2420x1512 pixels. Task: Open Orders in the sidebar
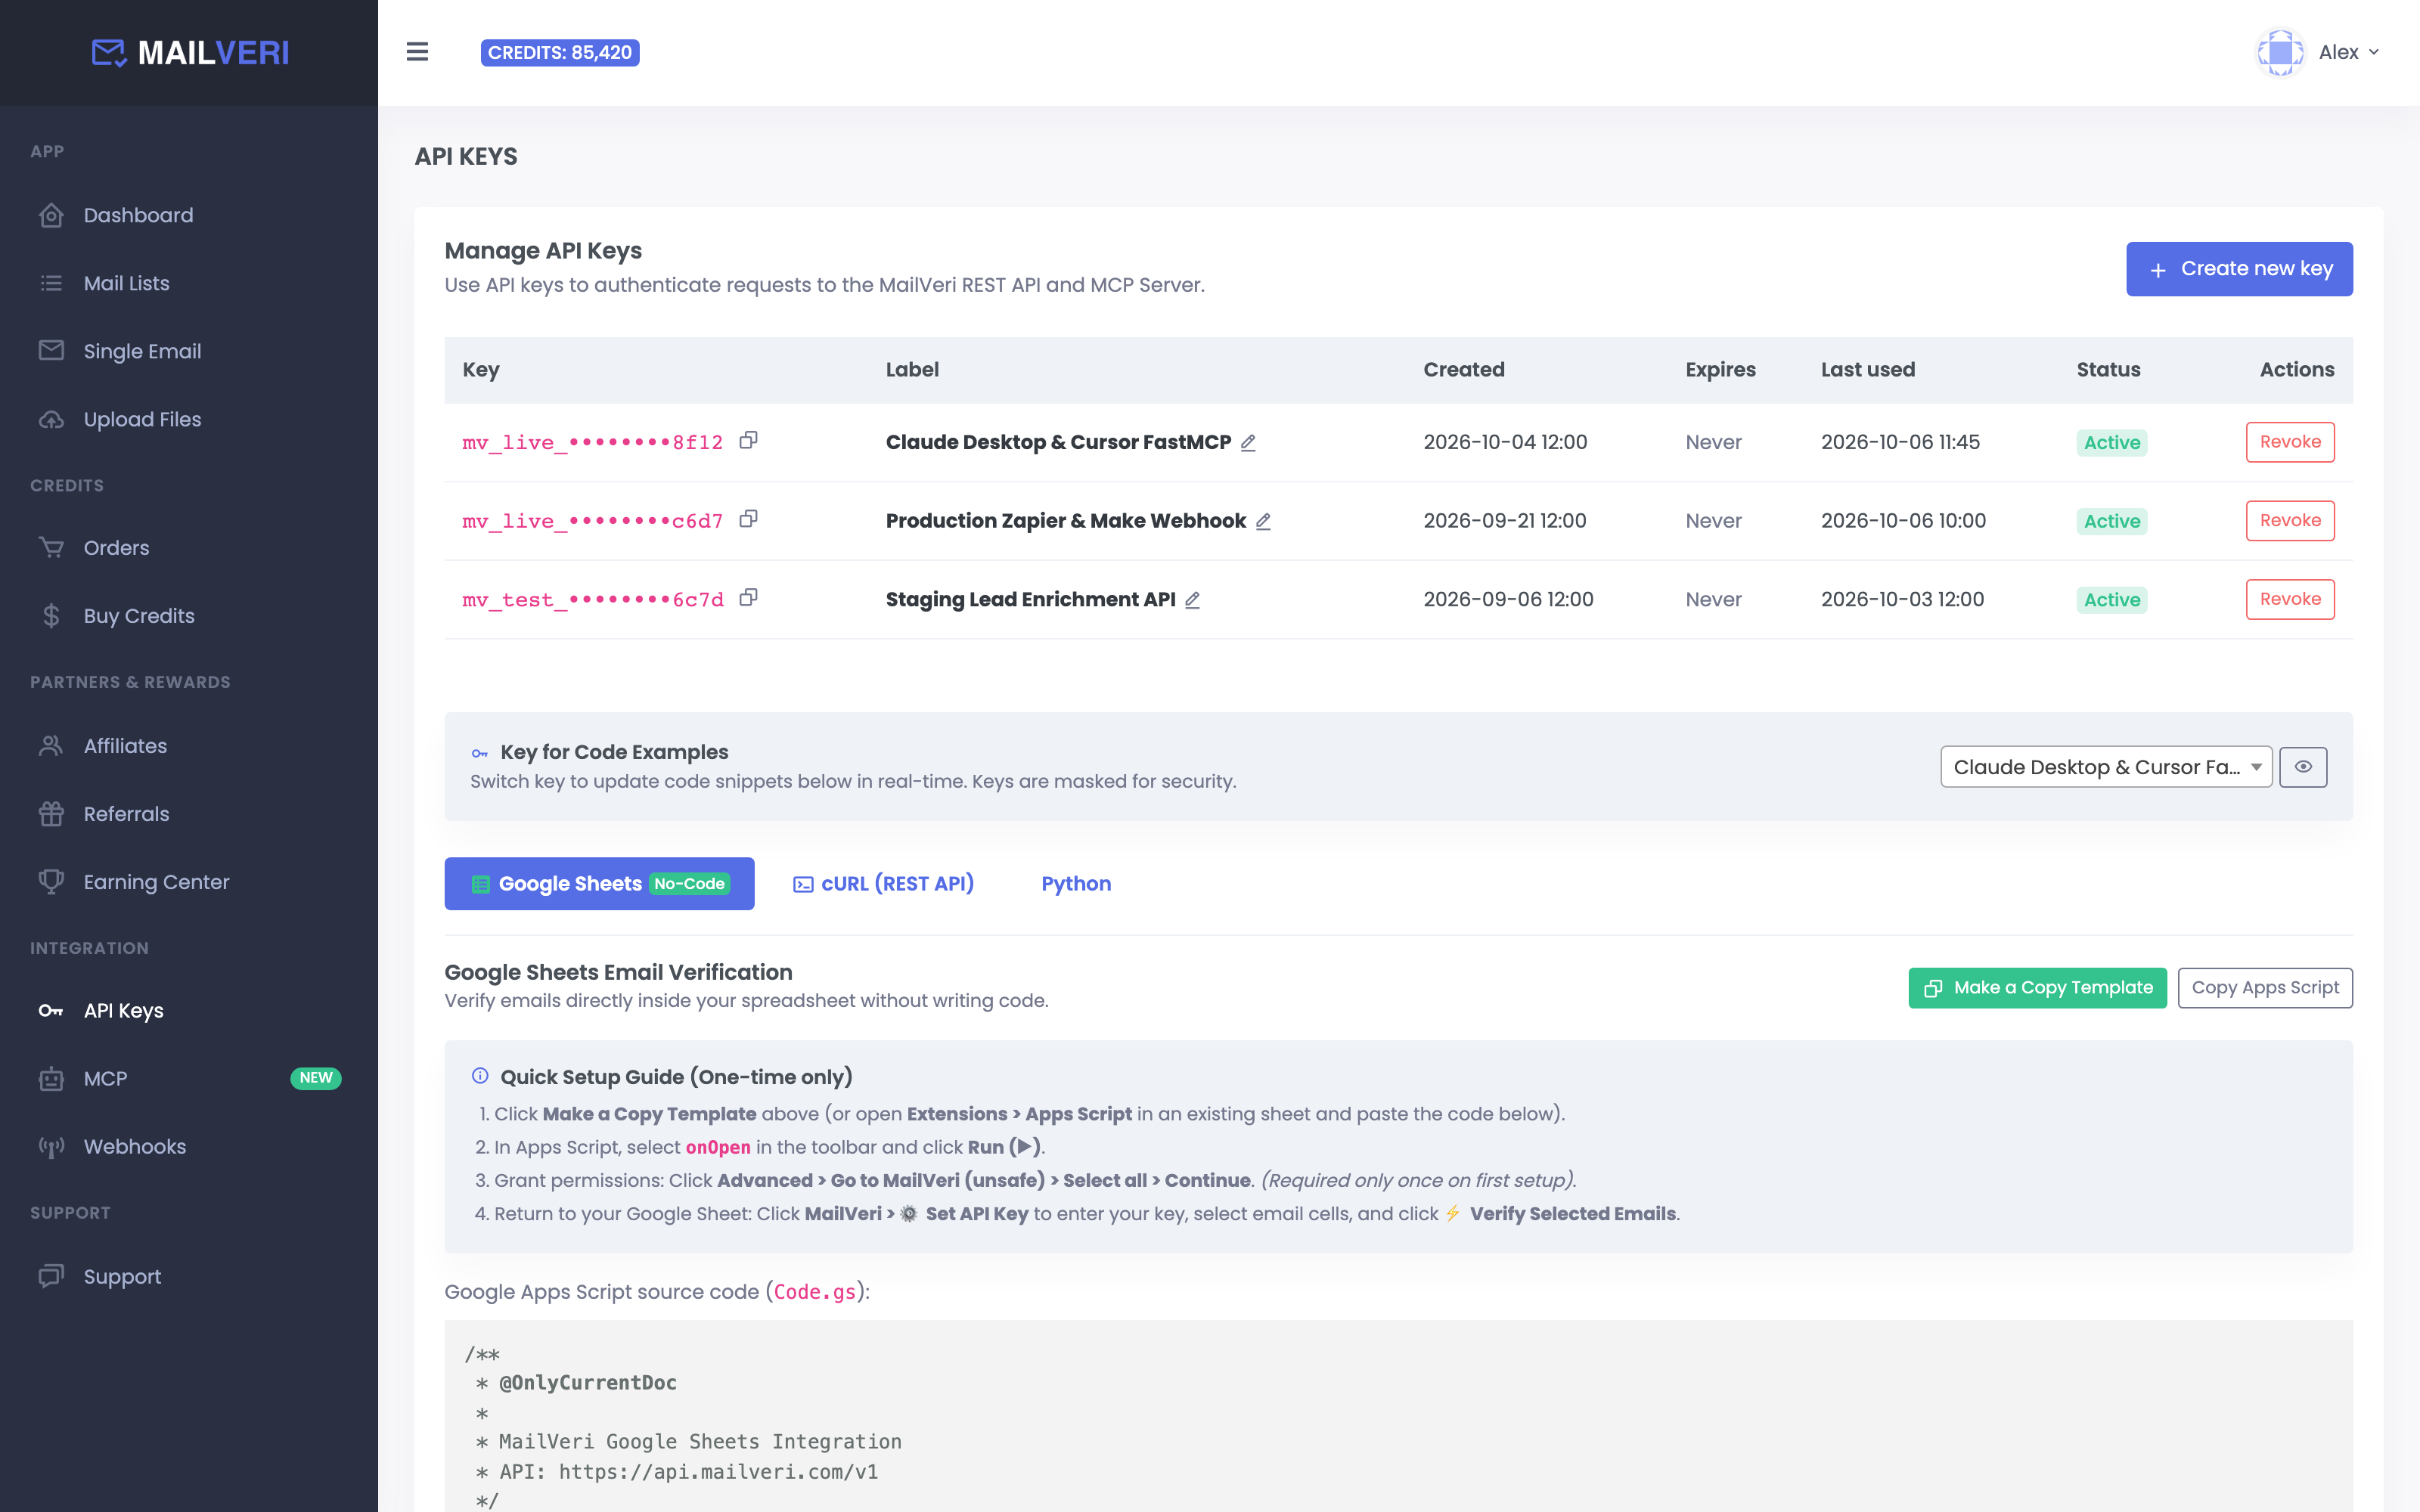tap(116, 548)
